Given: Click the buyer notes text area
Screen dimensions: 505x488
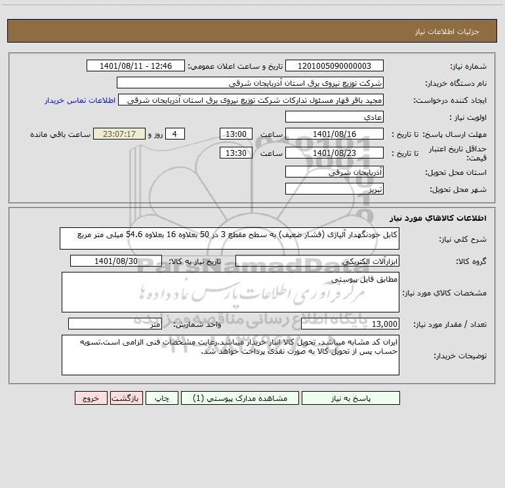Looking at the screenshot, I should click(230, 355).
